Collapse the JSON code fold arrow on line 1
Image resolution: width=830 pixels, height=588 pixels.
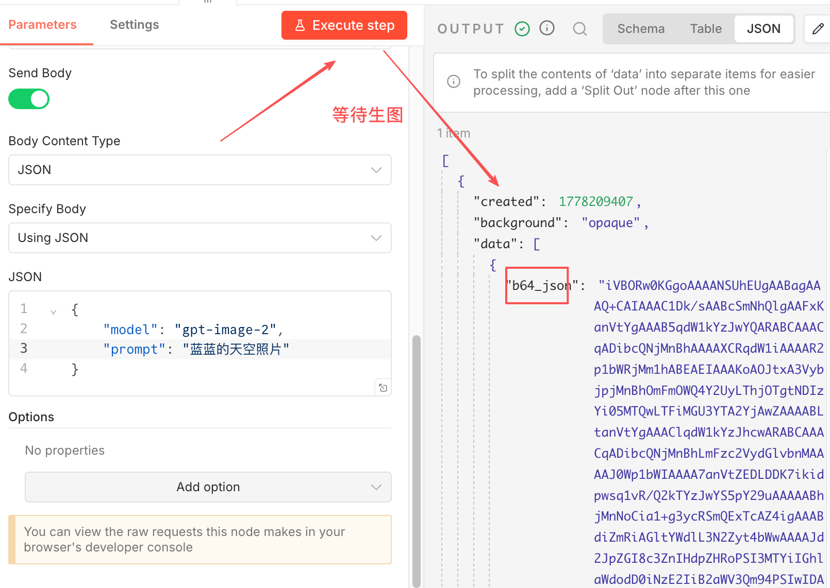coord(53,311)
